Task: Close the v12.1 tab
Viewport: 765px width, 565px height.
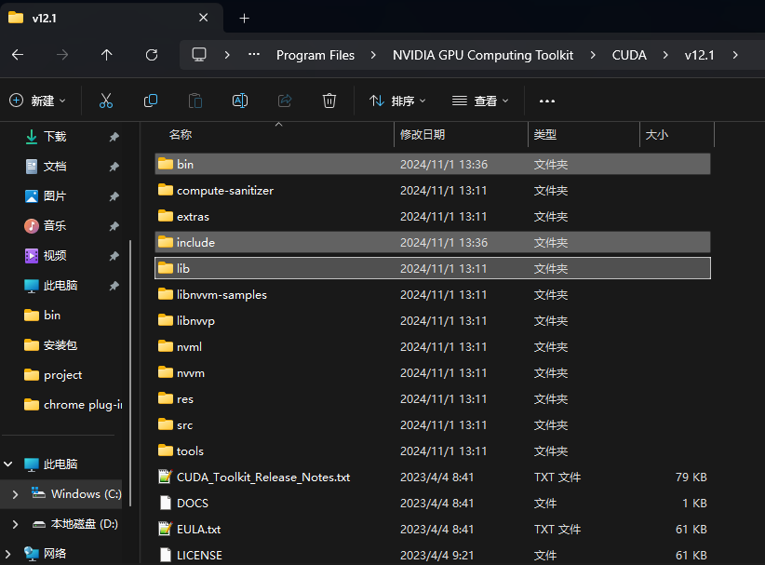Action: pyautogui.click(x=204, y=18)
